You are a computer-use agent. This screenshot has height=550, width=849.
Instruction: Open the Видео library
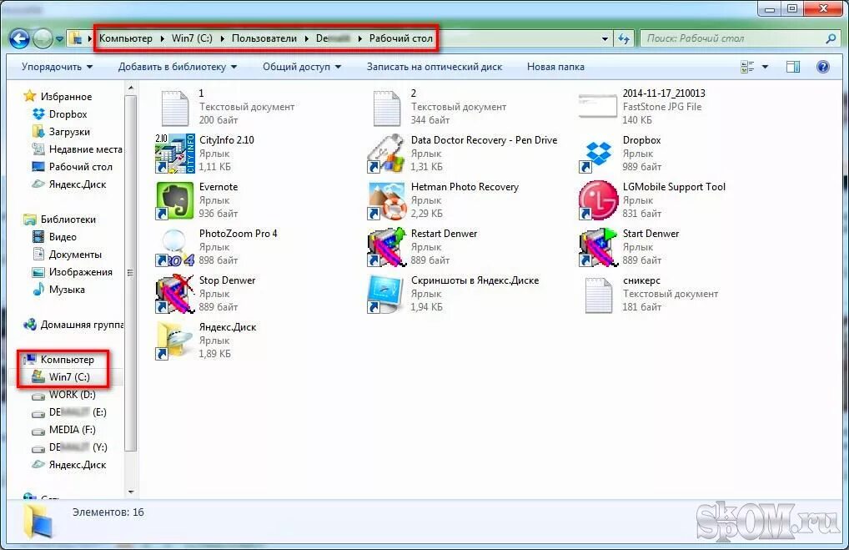(63, 237)
